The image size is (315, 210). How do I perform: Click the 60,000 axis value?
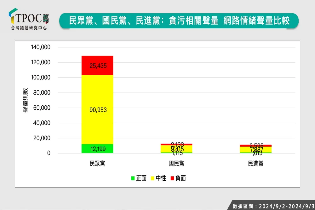[x=42, y=108]
